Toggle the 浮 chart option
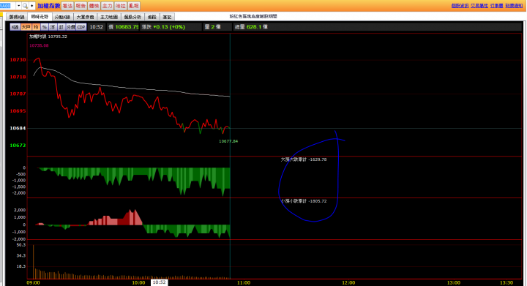 (53, 27)
